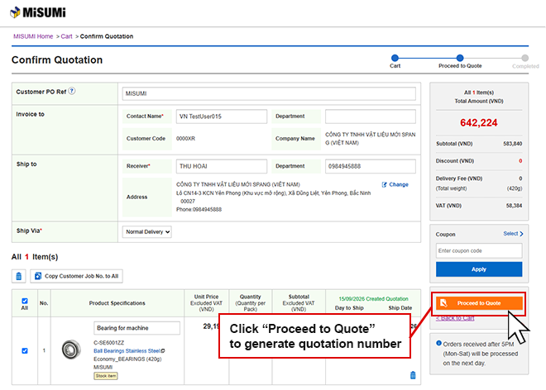
Task: Click the Contact Name input field
Action: coord(222,117)
